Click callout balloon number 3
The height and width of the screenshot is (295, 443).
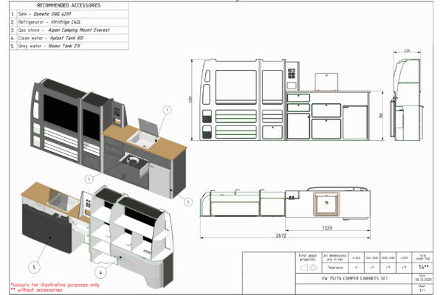(87, 178)
